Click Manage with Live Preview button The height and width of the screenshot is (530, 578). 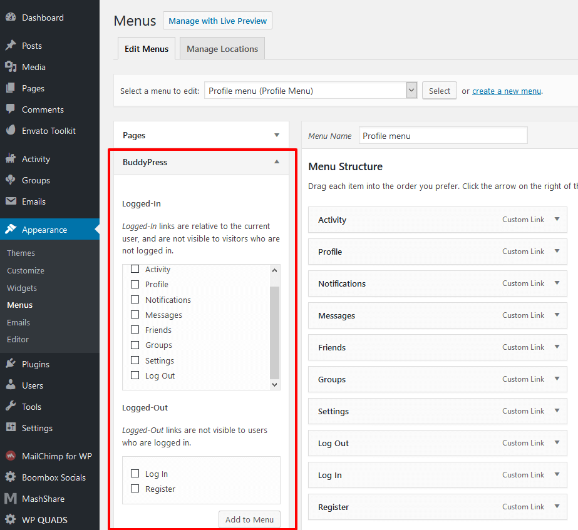217,21
